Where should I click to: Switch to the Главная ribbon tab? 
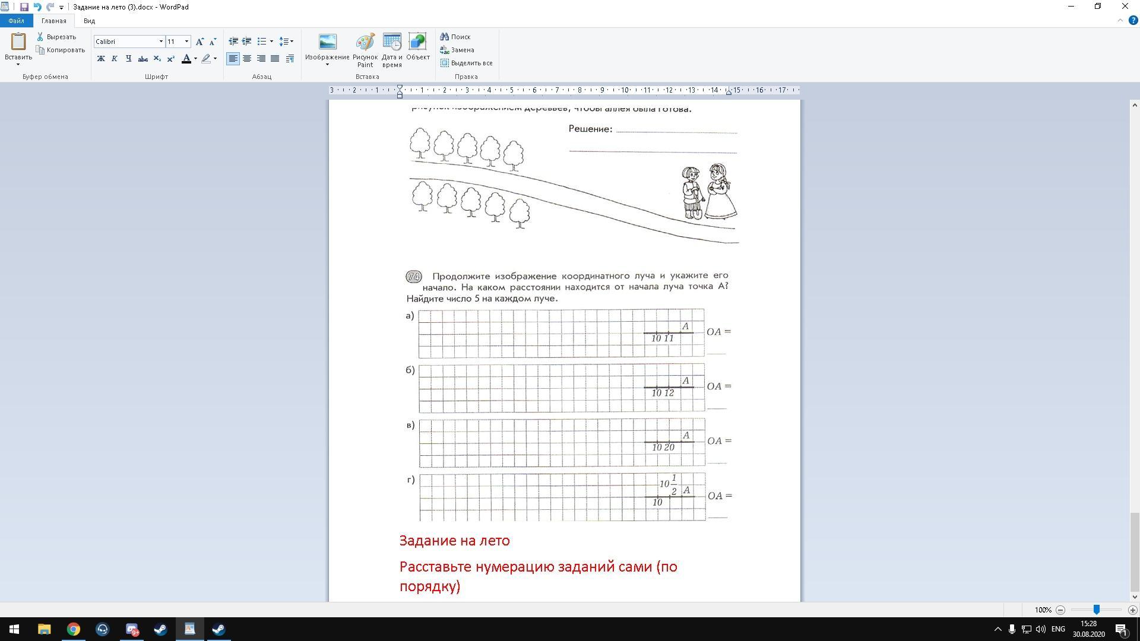coord(54,21)
